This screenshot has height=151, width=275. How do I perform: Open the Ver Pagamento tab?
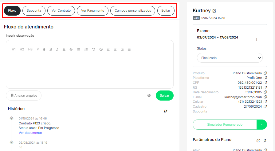pyautogui.click(x=92, y=11)
